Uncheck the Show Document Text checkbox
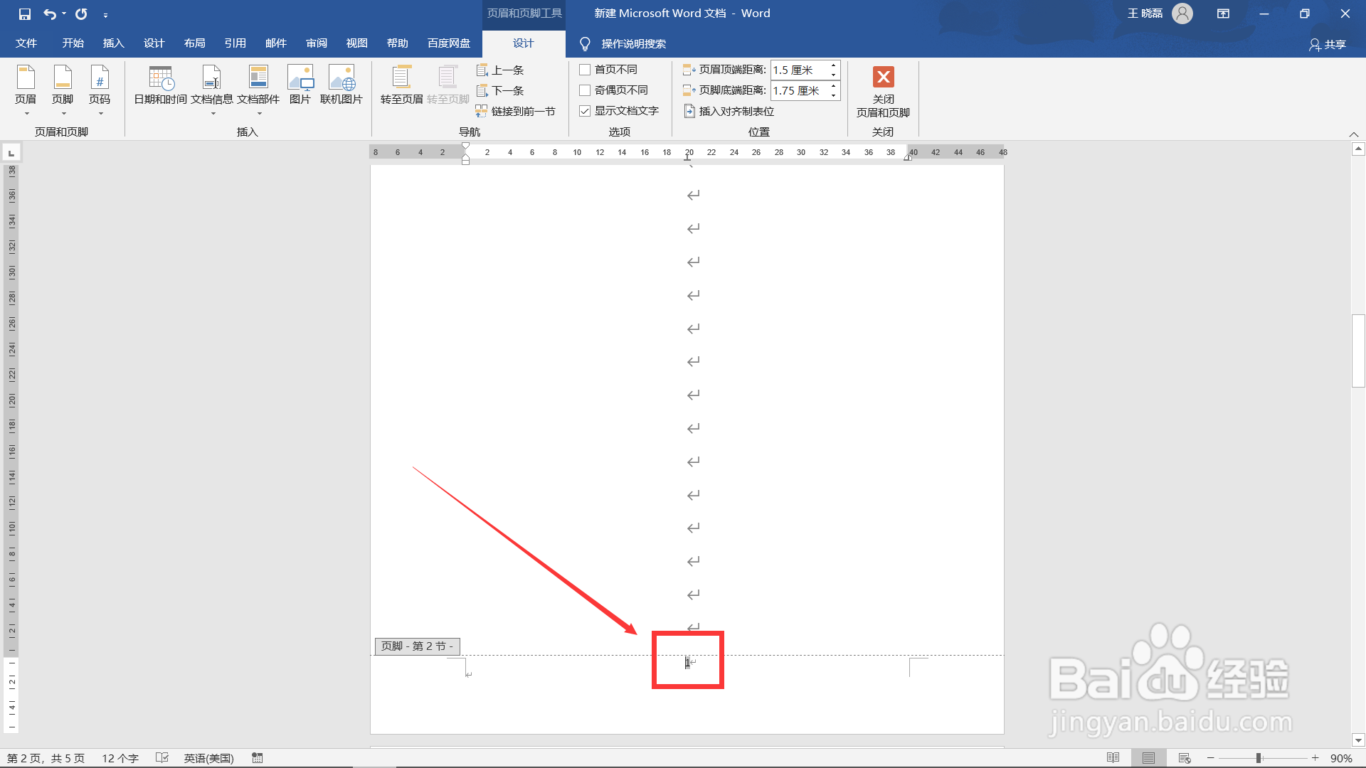1366x768 pixels. [x=585, y=111]
